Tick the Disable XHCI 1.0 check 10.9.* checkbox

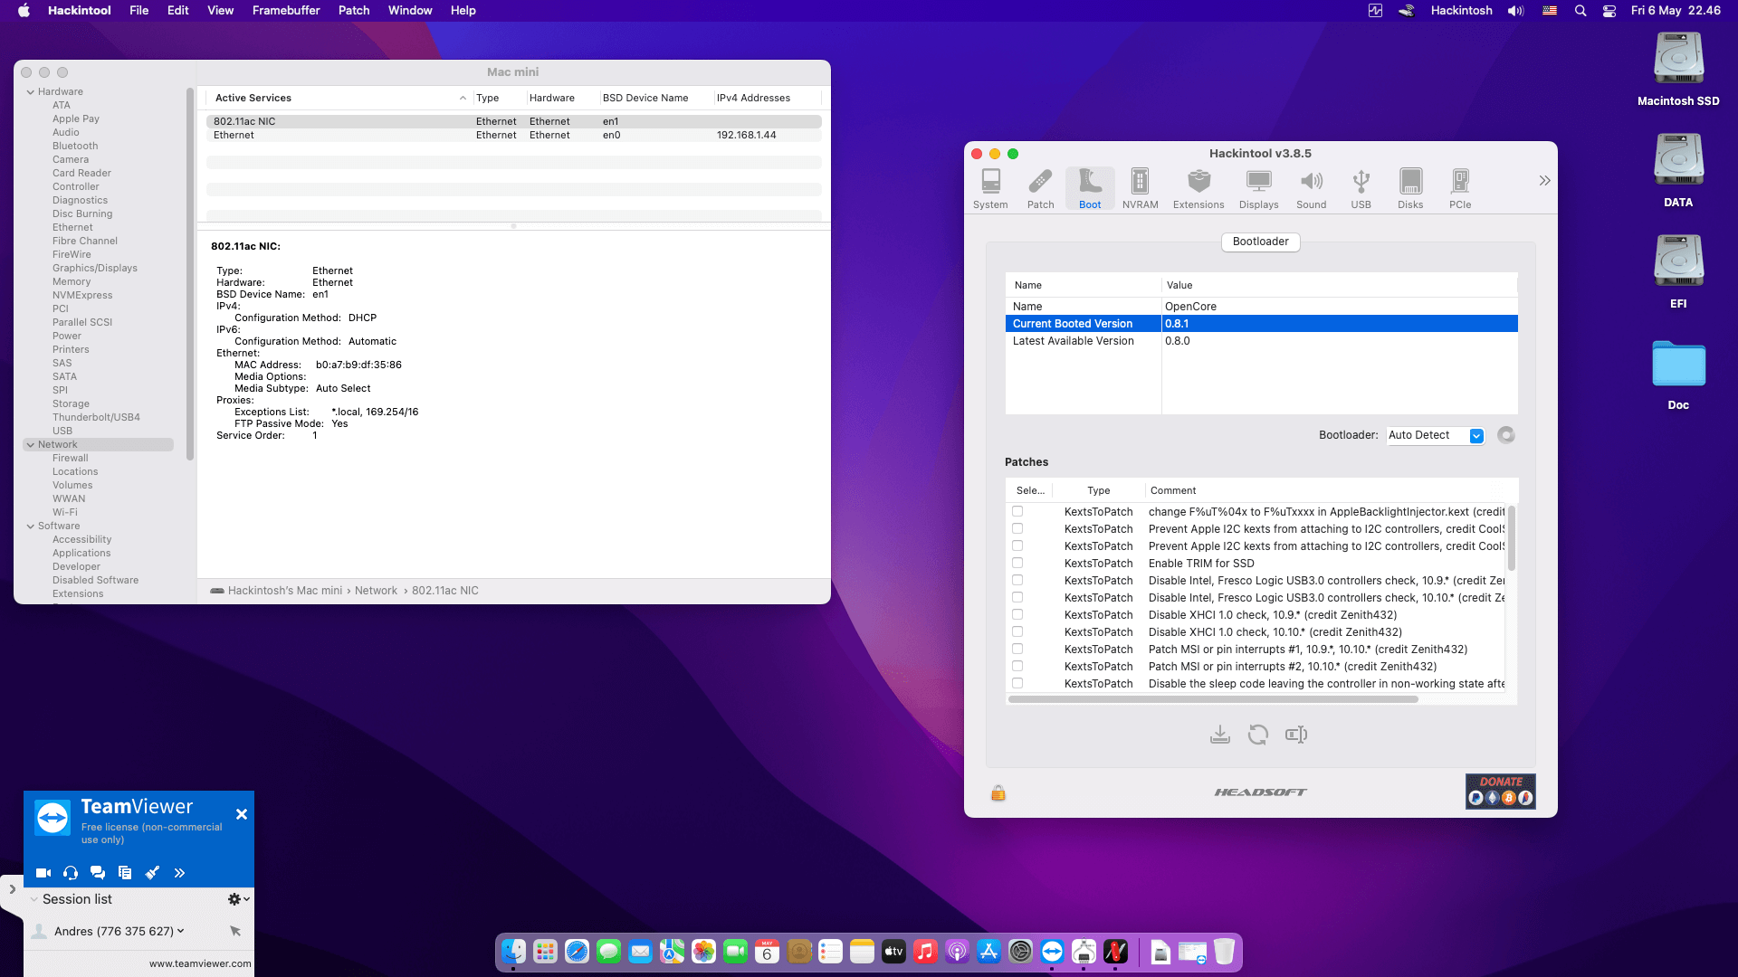point(1017,614)
